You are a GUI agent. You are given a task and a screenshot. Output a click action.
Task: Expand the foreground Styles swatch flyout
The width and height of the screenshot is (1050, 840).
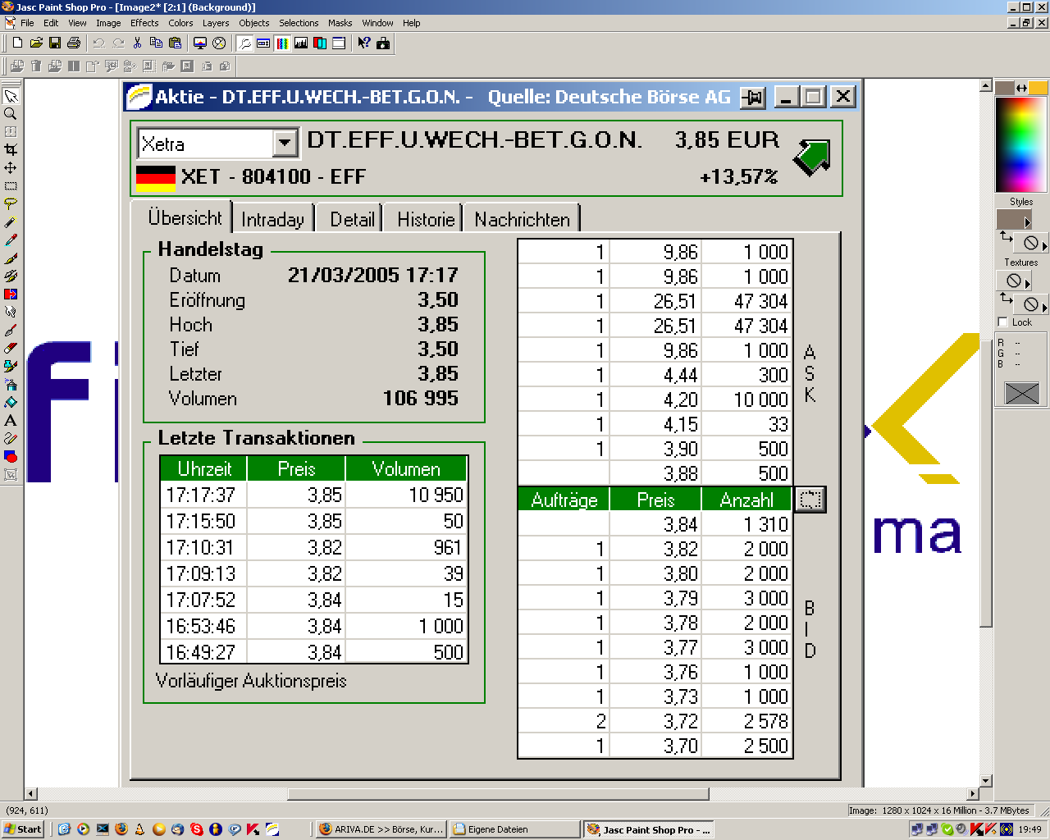click(1027, 222)
